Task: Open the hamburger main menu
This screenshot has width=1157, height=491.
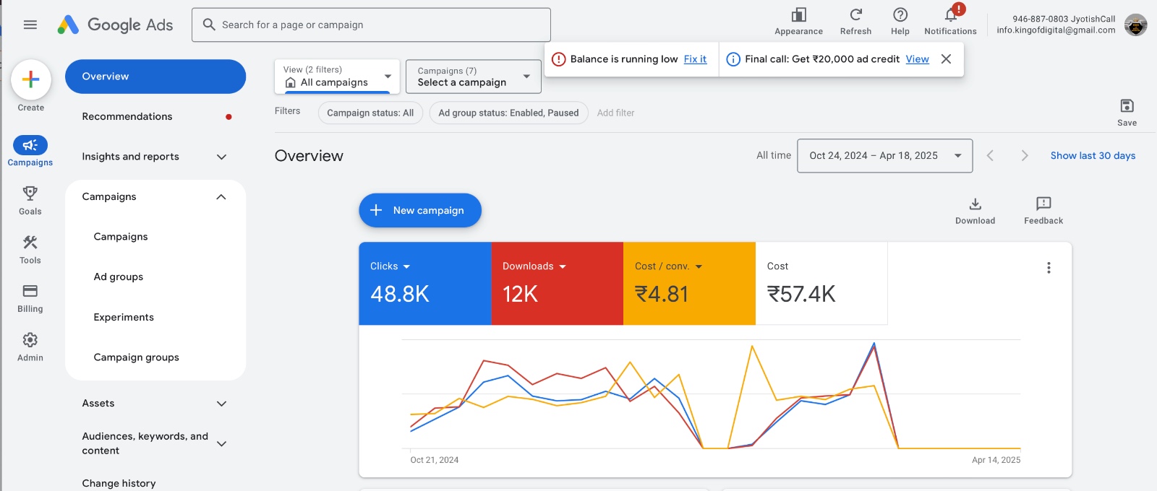Action: click(30, 25)
